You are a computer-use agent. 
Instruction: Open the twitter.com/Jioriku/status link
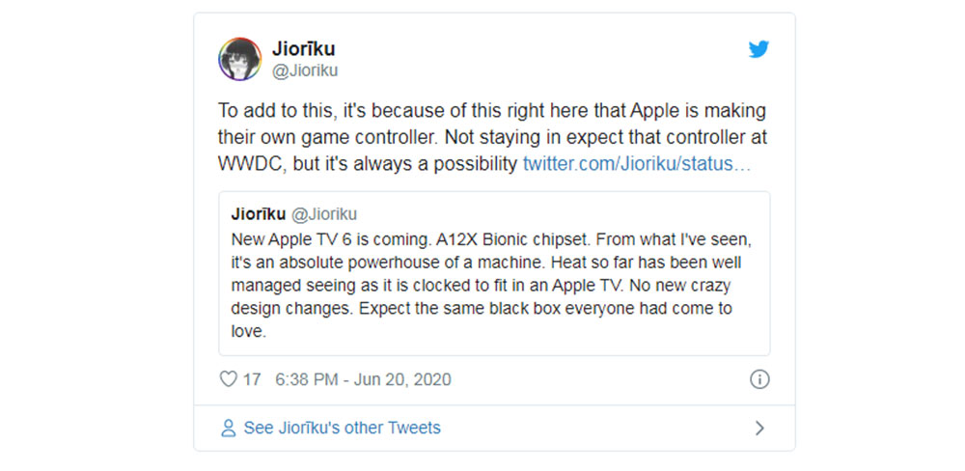coord(637,164)
